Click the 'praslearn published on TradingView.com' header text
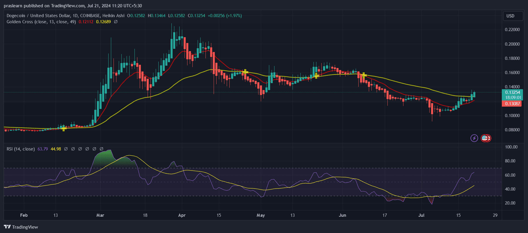The image size is (528, 233). (44, 6)
